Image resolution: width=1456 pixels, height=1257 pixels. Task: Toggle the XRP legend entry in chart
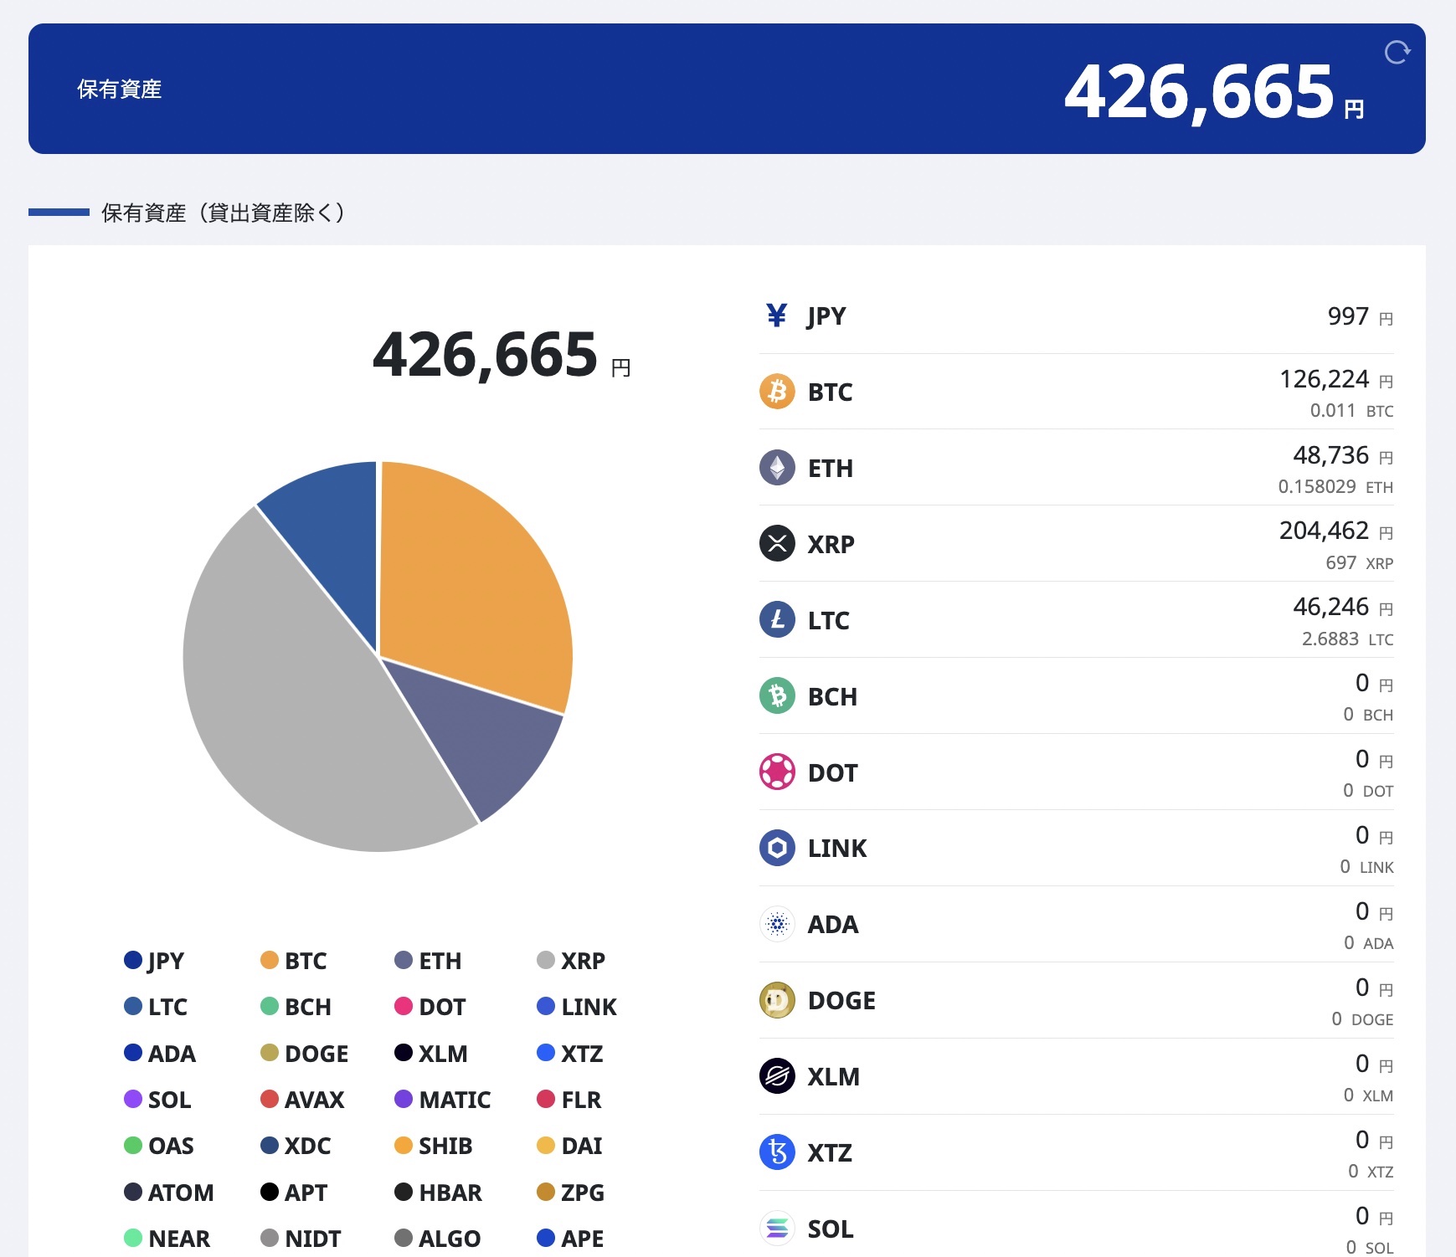pyautogui.click(x=571, y=961)
